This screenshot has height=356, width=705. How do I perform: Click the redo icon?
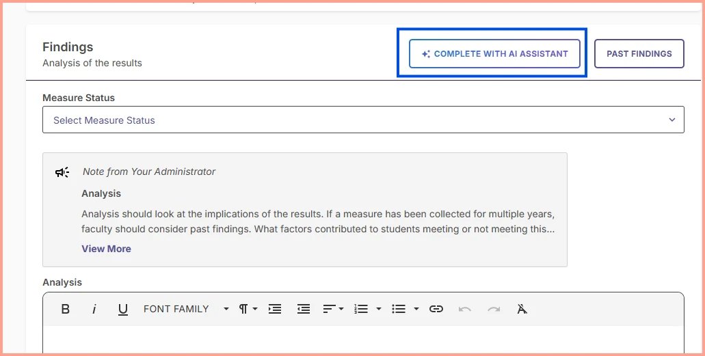(494, 309)
